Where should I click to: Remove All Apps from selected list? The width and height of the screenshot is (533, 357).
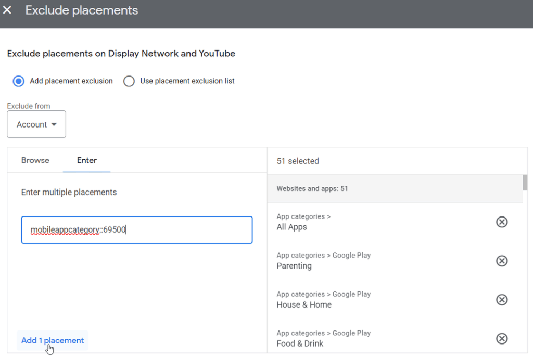click(502, 222)
